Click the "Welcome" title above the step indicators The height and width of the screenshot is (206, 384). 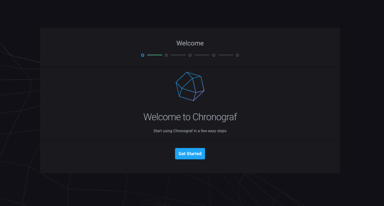190,43
